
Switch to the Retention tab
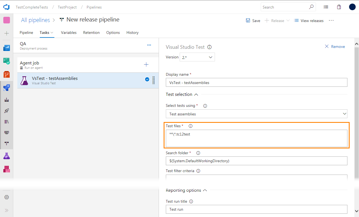coord(91,32)
